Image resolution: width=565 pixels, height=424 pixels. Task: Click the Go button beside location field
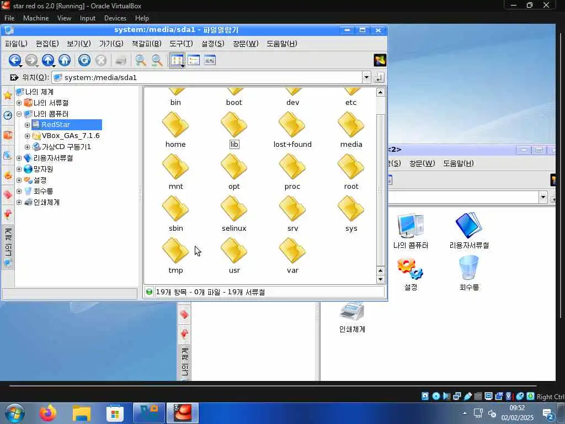[x=379, y=77]
